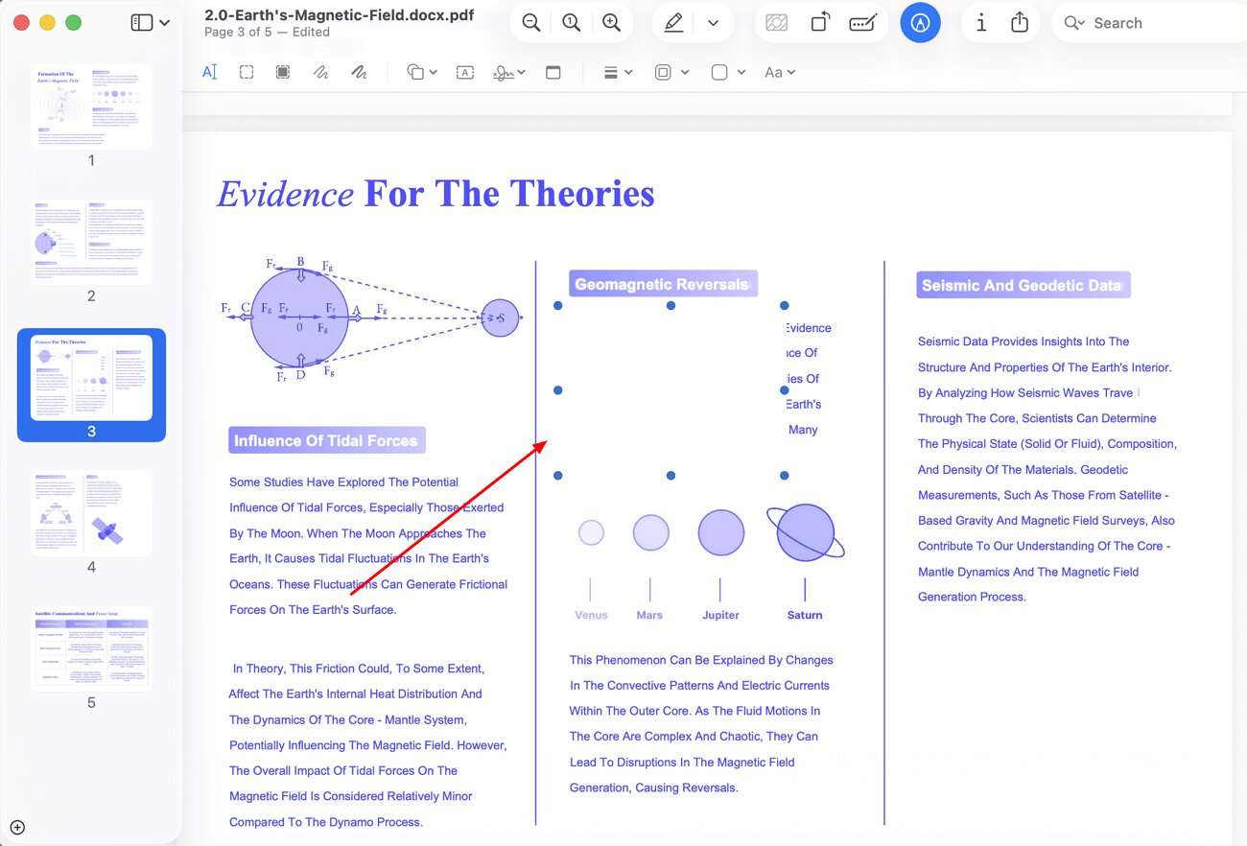Click the 'Geomagnetic Reversals' heading
This screenshot has width=1247, height=846.
pyautogui.click(x=663, y=284)
